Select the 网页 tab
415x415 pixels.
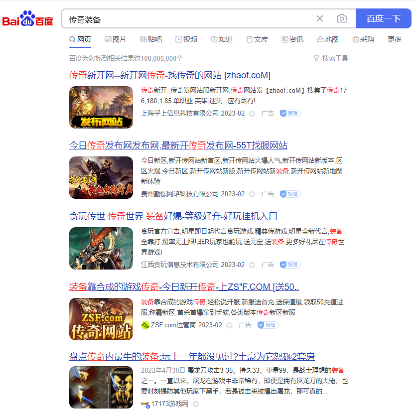tap(80, 40)
